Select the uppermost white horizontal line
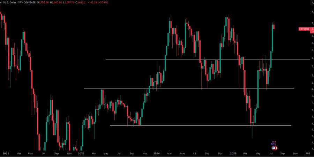This screenshot has height=157, width=314. tap(208, 60)
